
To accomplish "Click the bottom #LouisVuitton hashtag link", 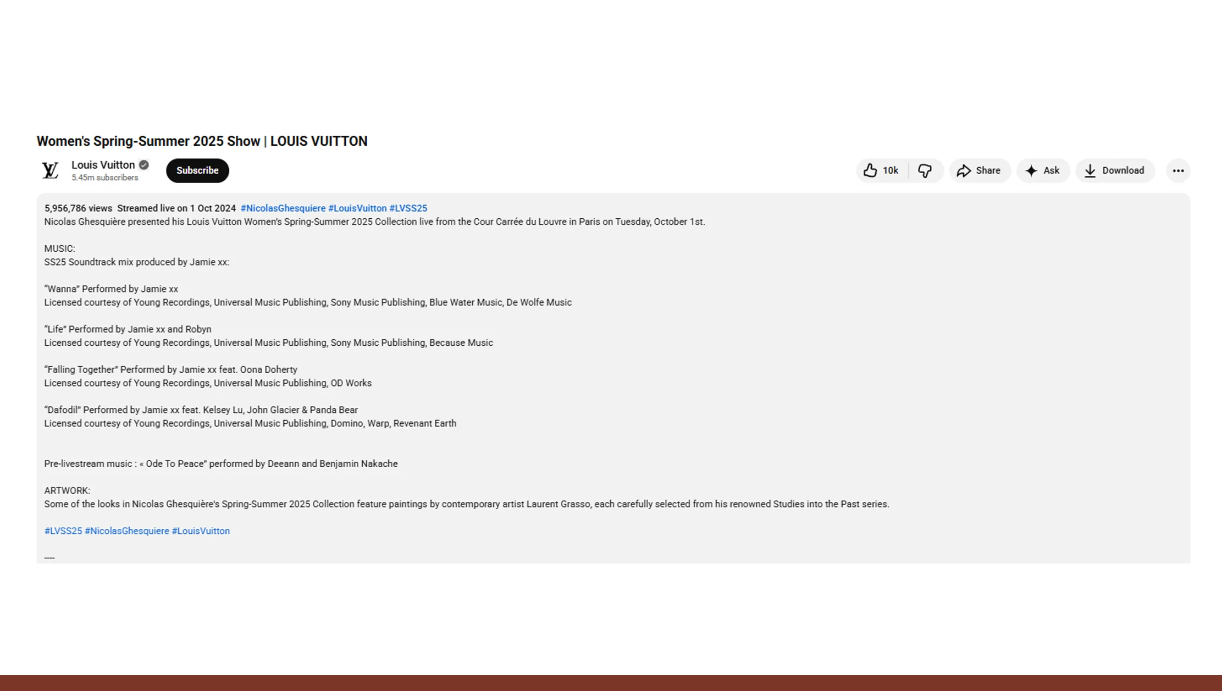I will (x=201, y=531).
